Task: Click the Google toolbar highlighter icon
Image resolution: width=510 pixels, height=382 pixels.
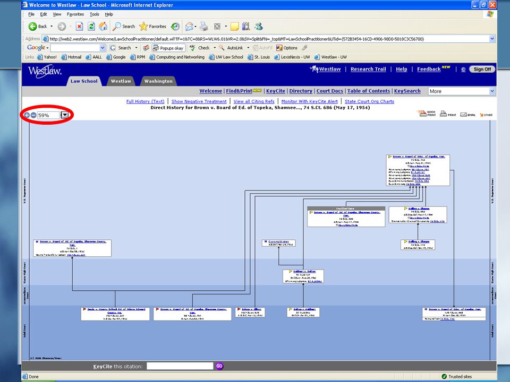Action: 305,48
